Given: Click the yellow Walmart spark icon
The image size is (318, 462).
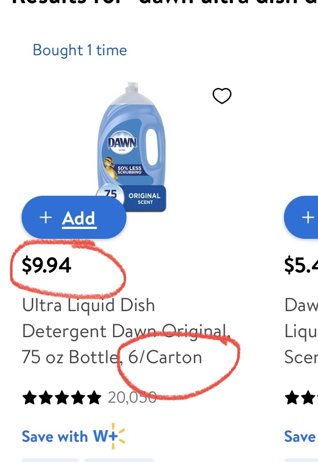Looking at the screenshot, I should tap(117, 436).
